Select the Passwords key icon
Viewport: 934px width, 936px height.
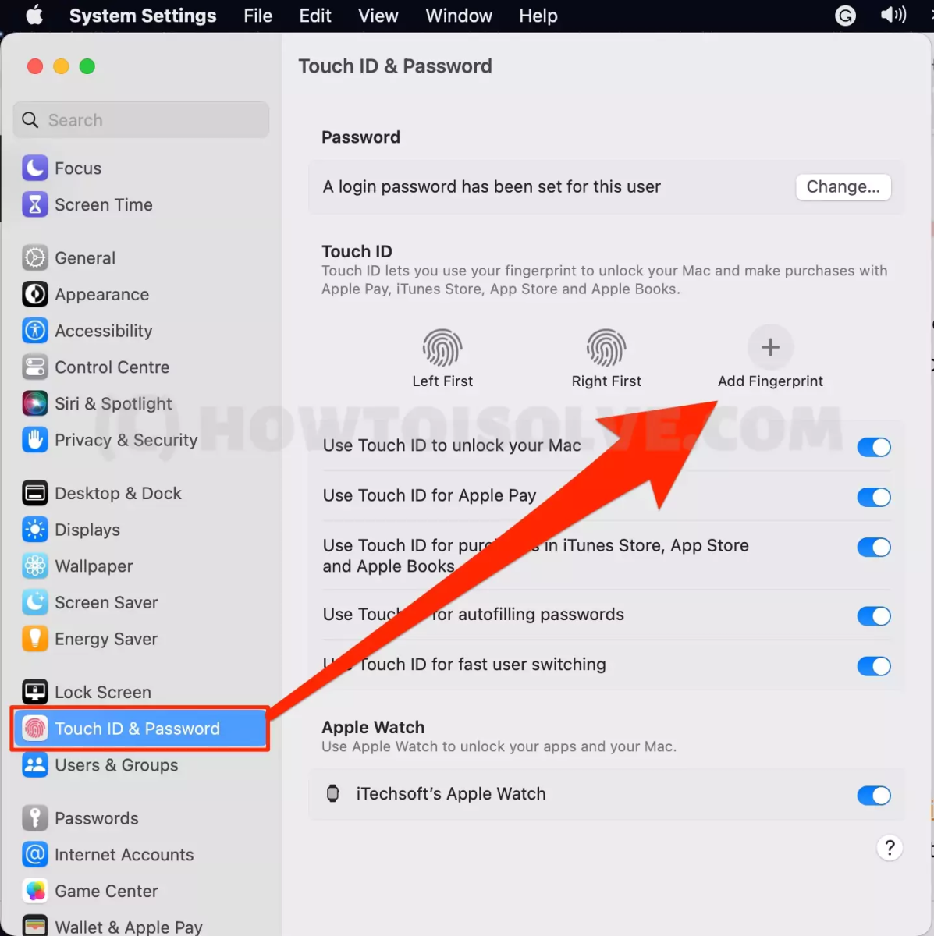coord(35,817)
